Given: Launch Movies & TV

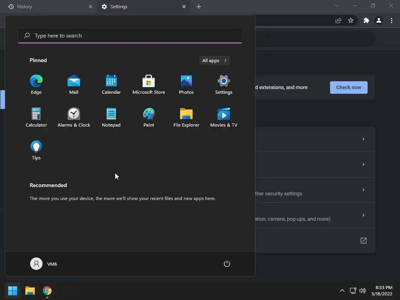Looking at the screenshot, I should (x=224, y=117).
